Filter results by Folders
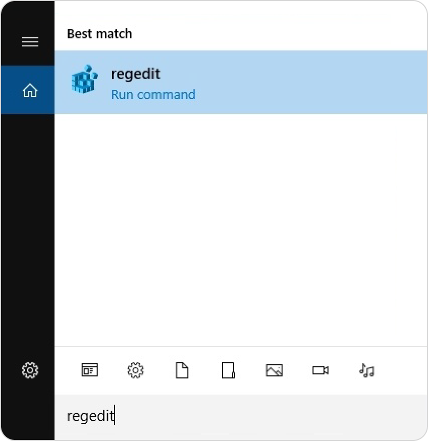This screenshot has width=428, height=441. pos(228,370)
